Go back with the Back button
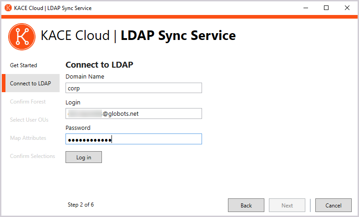Screen dimensions: 359x217 tap(246, 205)
